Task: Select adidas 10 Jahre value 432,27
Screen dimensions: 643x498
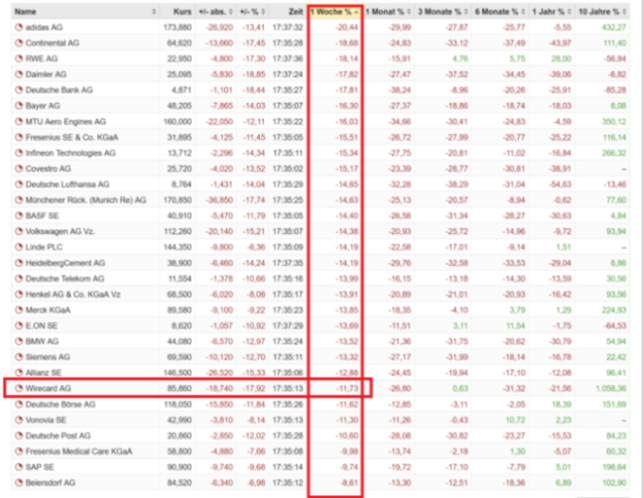Action: point(614,27)
